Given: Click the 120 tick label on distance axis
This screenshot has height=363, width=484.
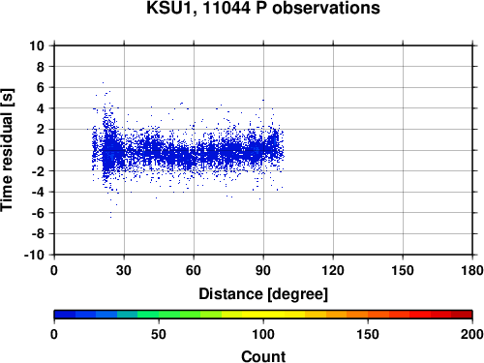Looking at the screenshot, I should point(333,270).
